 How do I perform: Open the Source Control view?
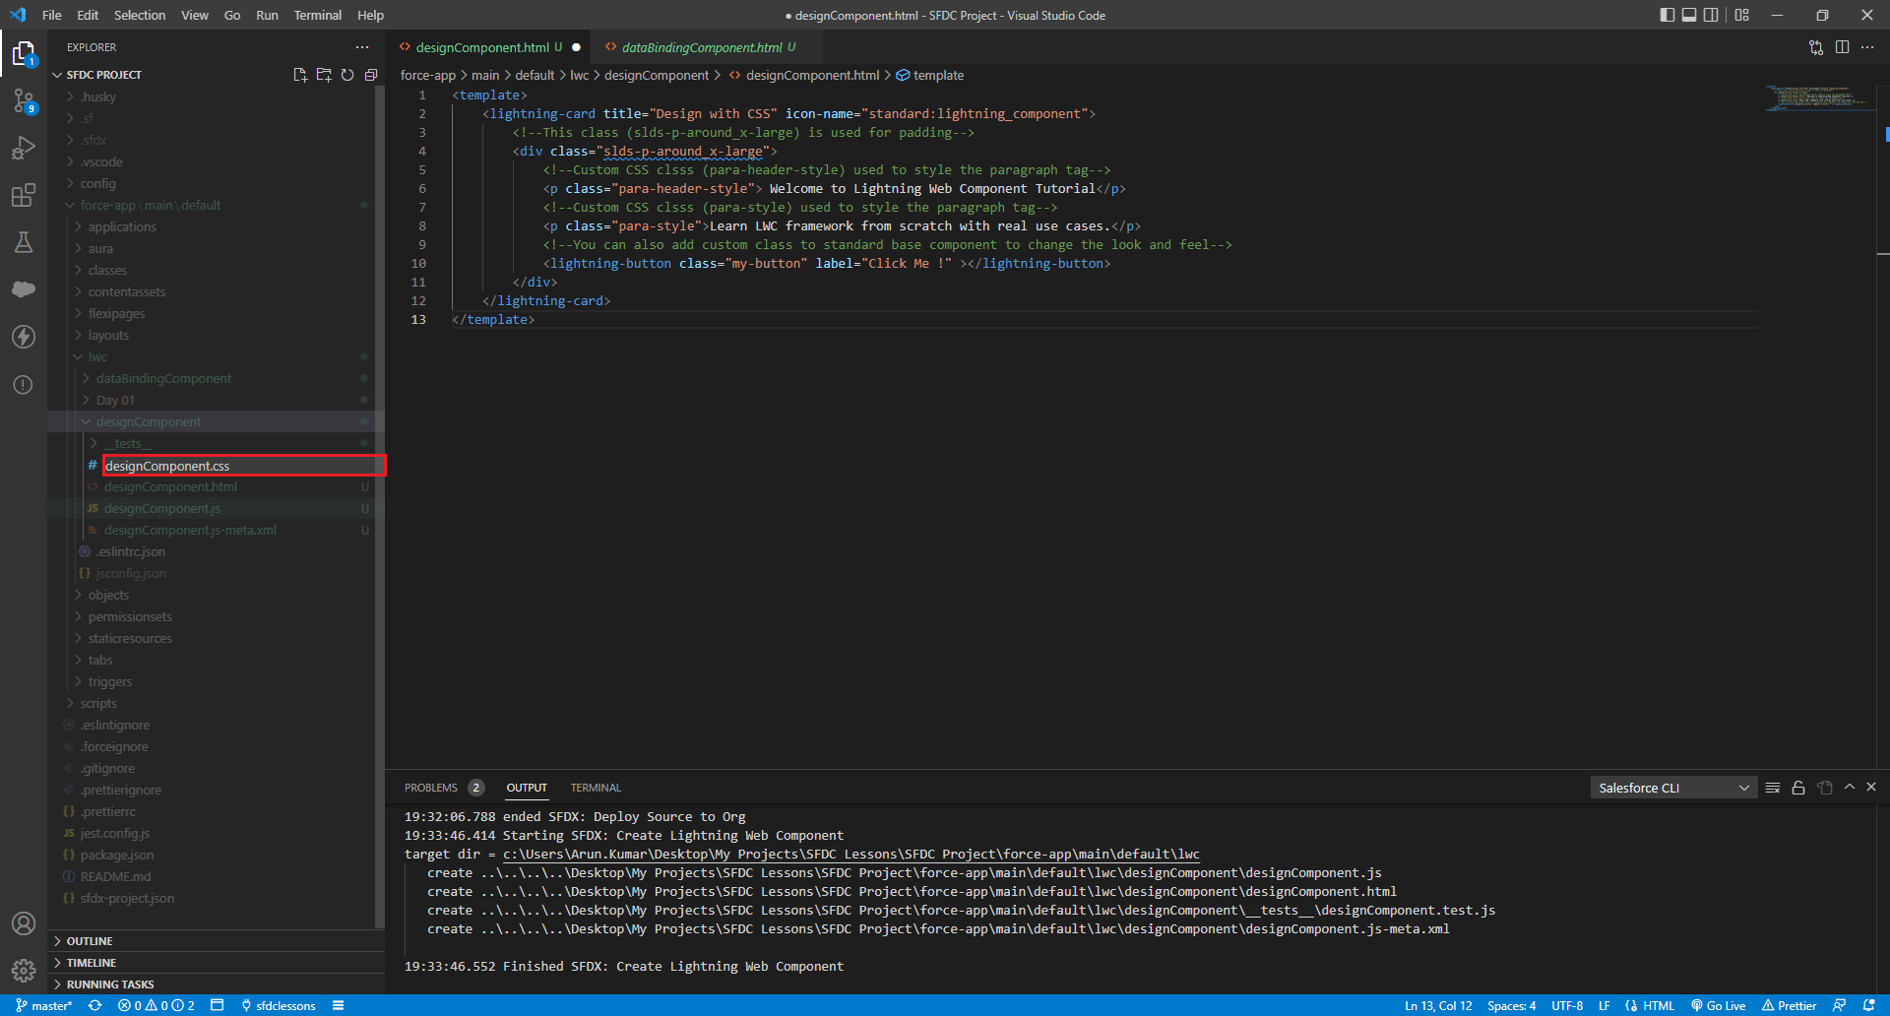pyautogui.click(x=24, y=100)
